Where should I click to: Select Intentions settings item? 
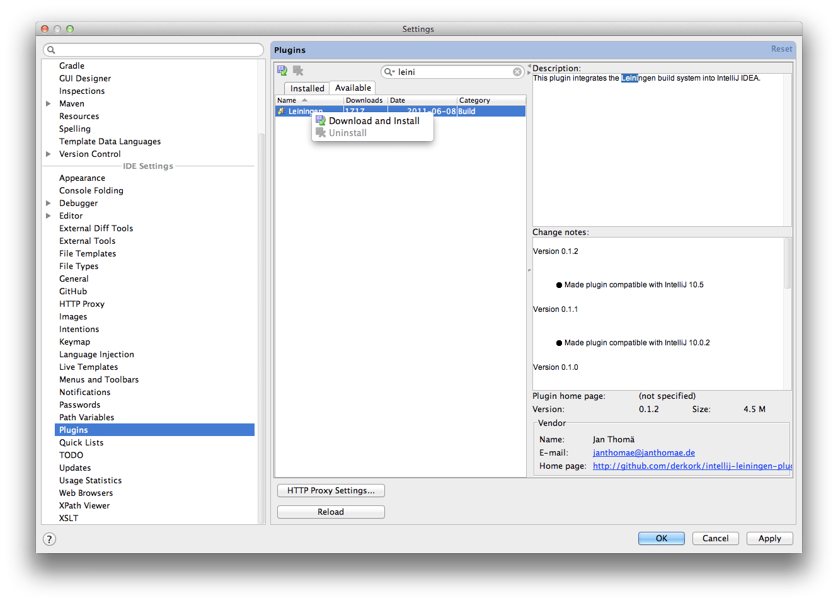[79, 329]
